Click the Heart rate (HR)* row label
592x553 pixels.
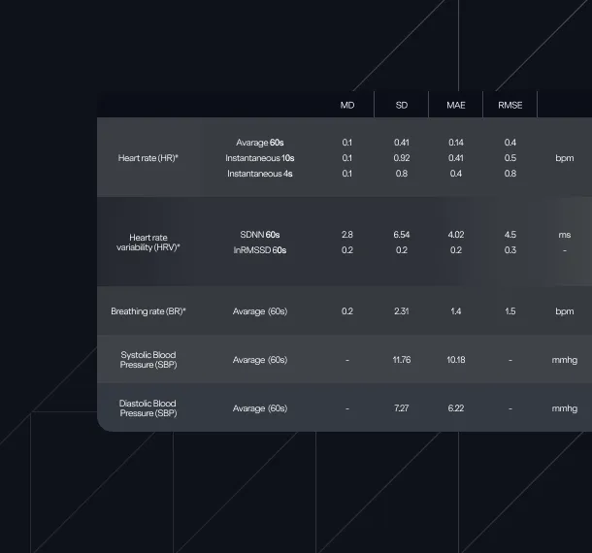pyautogui.click(x=148, y=158)
